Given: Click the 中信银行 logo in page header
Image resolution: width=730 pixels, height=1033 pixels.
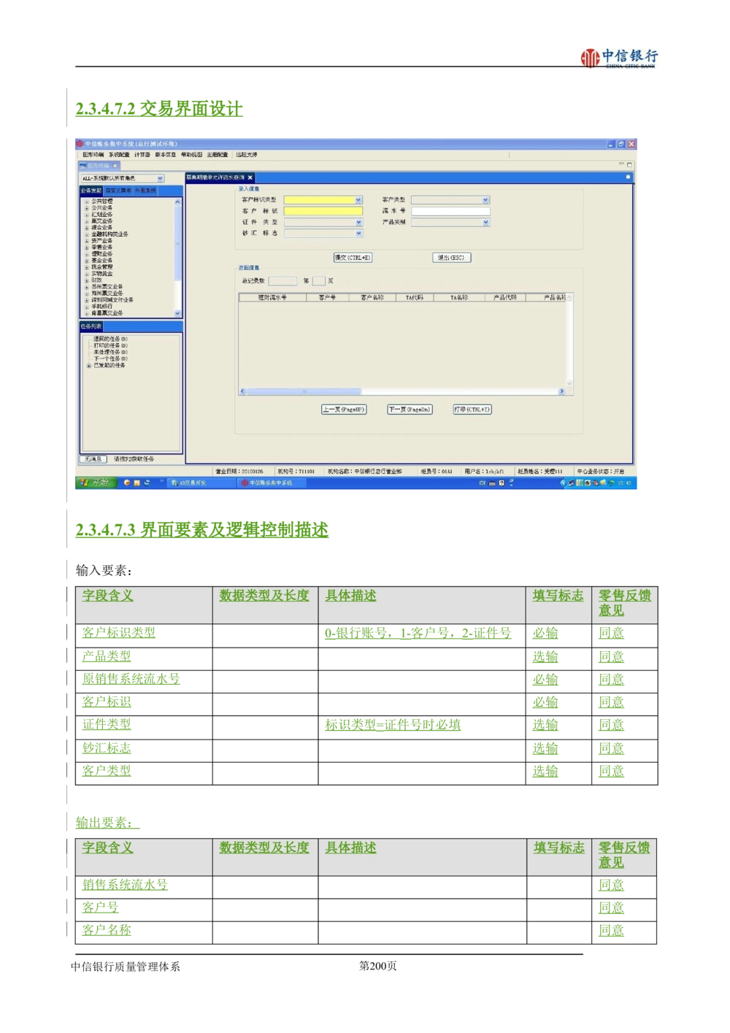Looking at the screenshot, I should [x=616, y=58].
